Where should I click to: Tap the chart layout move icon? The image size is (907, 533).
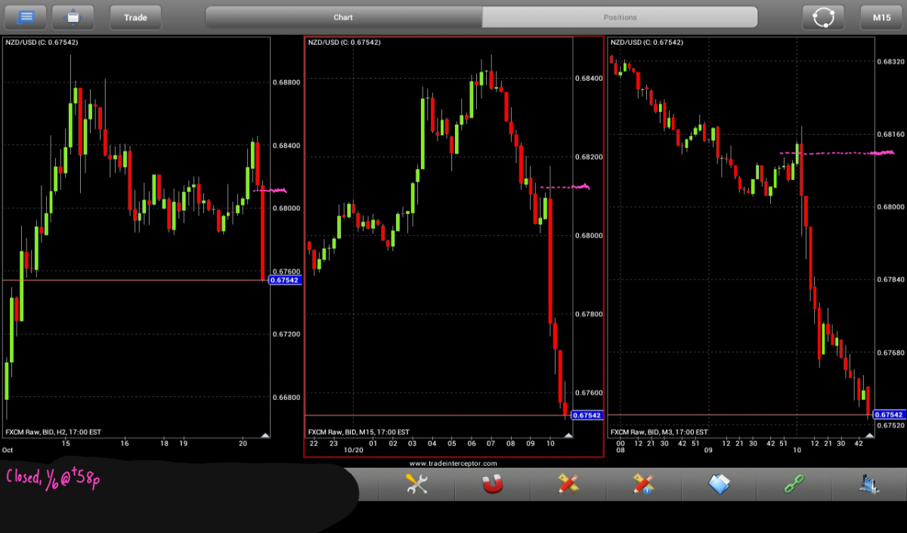click(x=73, y=17)
